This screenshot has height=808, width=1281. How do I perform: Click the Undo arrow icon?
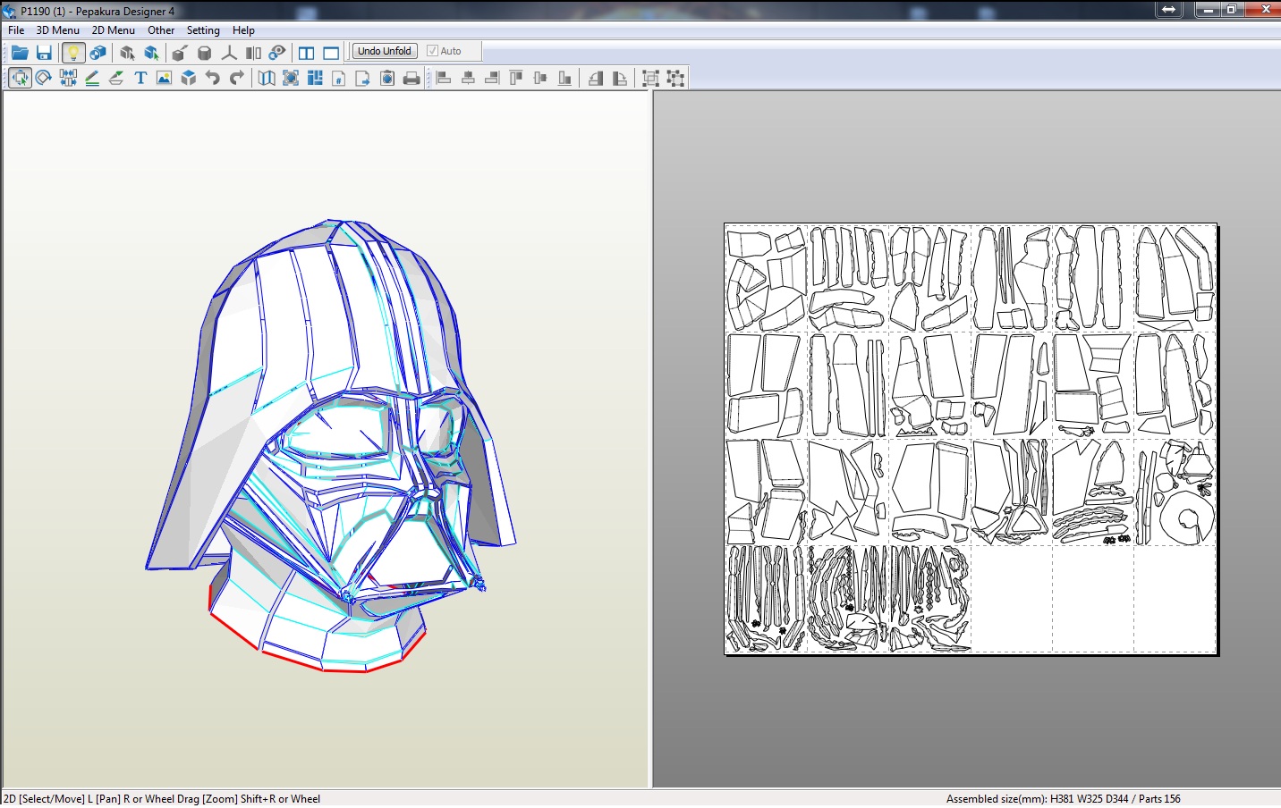(212, 78)
